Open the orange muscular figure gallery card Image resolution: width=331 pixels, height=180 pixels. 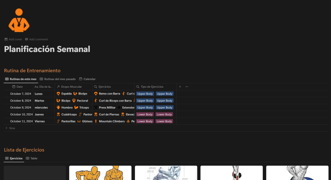click(x=100, y=173)
